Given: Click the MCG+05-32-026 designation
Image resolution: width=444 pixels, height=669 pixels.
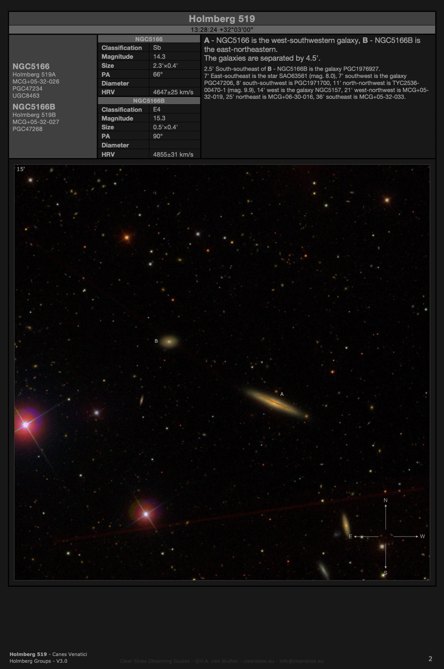Looking at the screenshot, I should pyautogui.click(x=36, y=82).
